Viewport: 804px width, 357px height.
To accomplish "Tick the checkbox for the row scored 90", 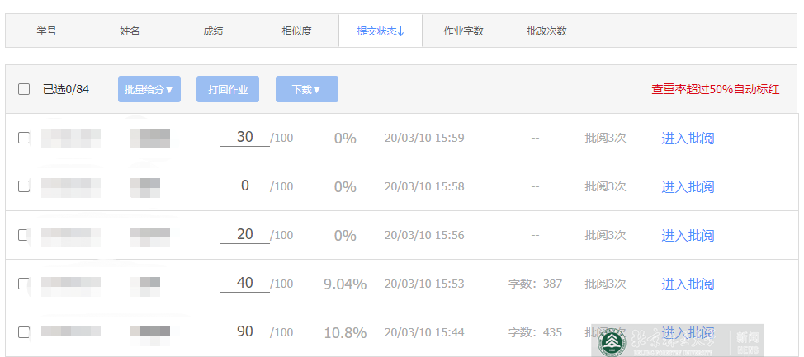I will point(24,332).
